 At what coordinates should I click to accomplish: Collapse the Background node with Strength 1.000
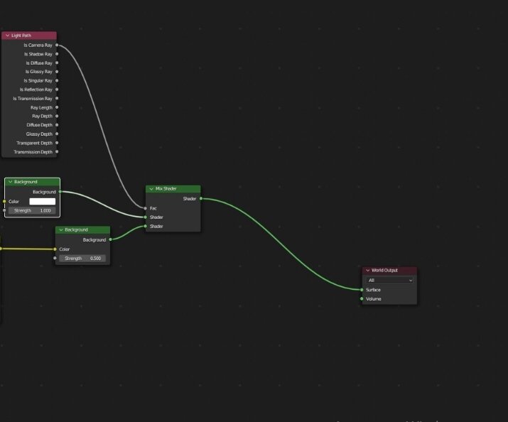(x=11, y=182)
